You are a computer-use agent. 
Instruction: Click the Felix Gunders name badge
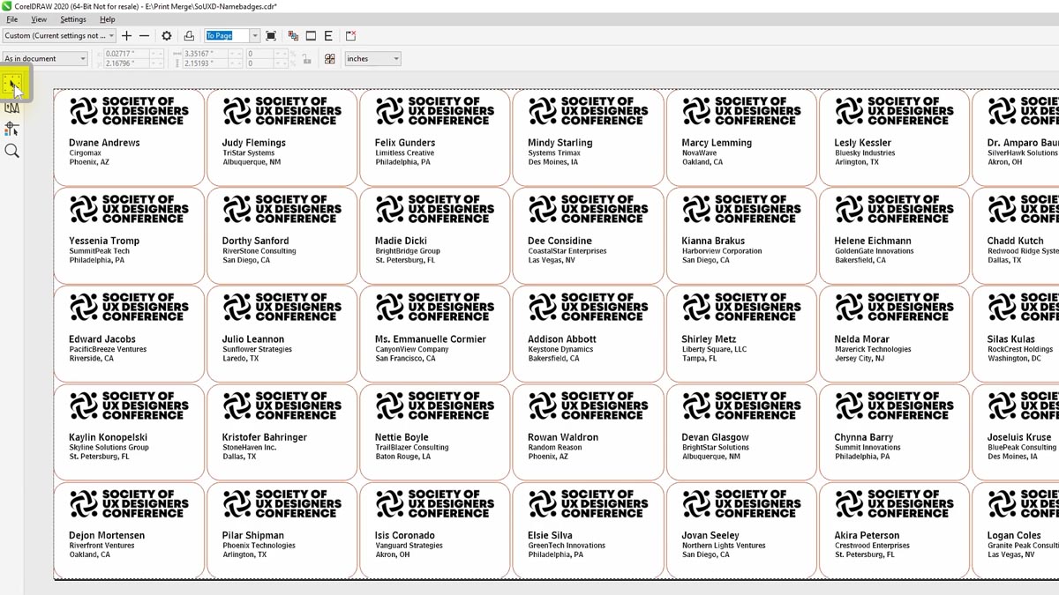[434, 137]
